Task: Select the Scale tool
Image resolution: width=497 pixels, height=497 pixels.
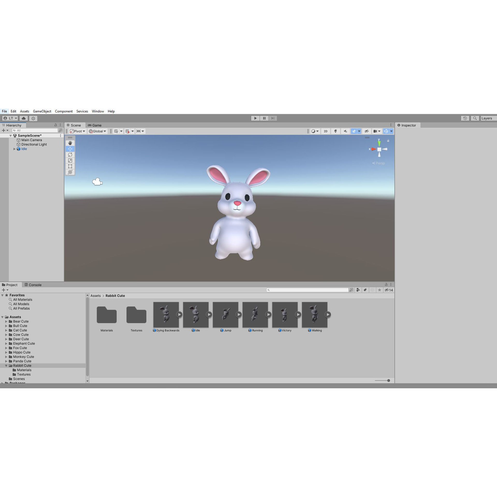Action: pyautogui.click(x=70, y=160)
